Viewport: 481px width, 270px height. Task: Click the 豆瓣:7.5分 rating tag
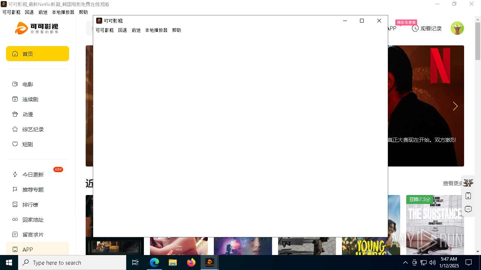(x=420, y=199)
